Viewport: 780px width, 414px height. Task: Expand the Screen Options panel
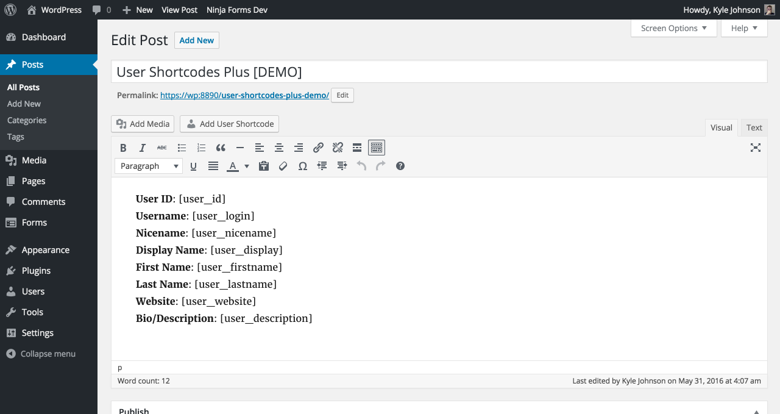673,28
